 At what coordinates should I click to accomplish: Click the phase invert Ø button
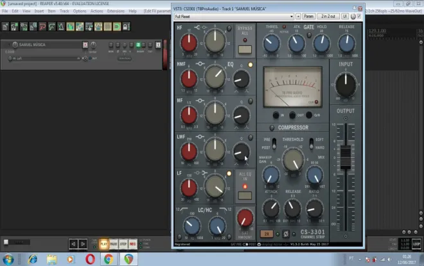pos(286,234)
